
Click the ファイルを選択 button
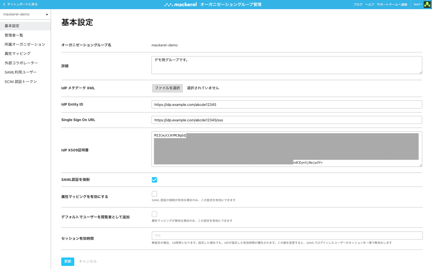tap(167, 88)
